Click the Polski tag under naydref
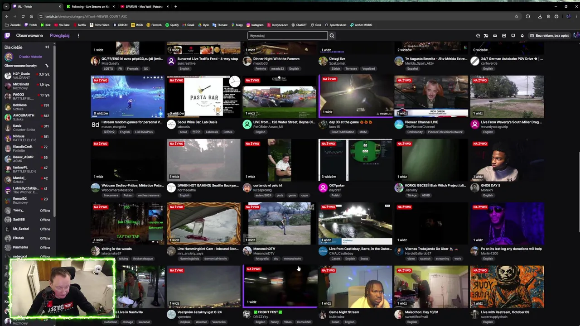The image size is (580, 326). [335, 195]
